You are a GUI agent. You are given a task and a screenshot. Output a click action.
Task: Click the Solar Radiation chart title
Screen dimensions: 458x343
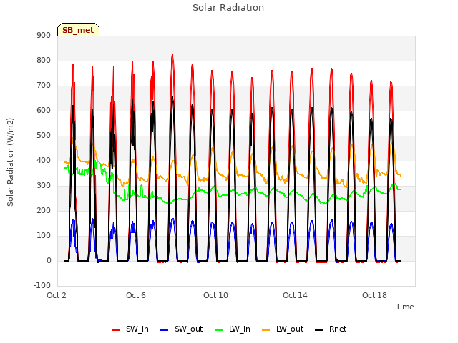click(x=228, y=8)
